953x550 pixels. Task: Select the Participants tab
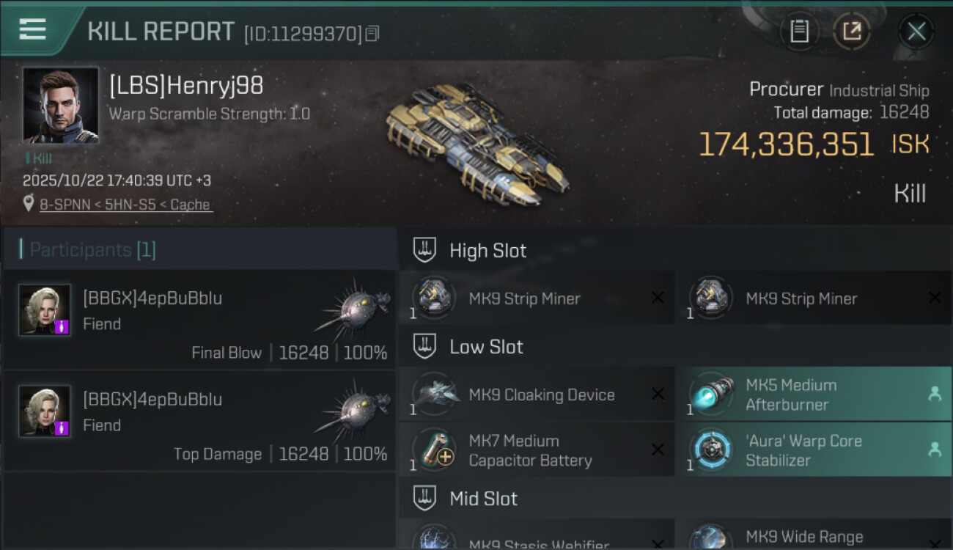click(x=88, y=250)
